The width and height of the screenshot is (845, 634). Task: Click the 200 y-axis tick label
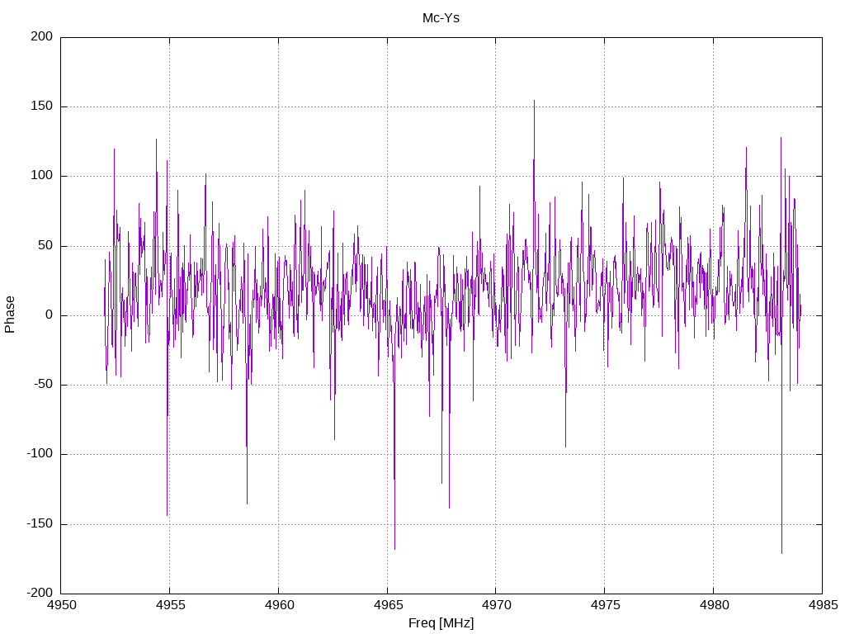pyautogui.click(x=42, y=36)
